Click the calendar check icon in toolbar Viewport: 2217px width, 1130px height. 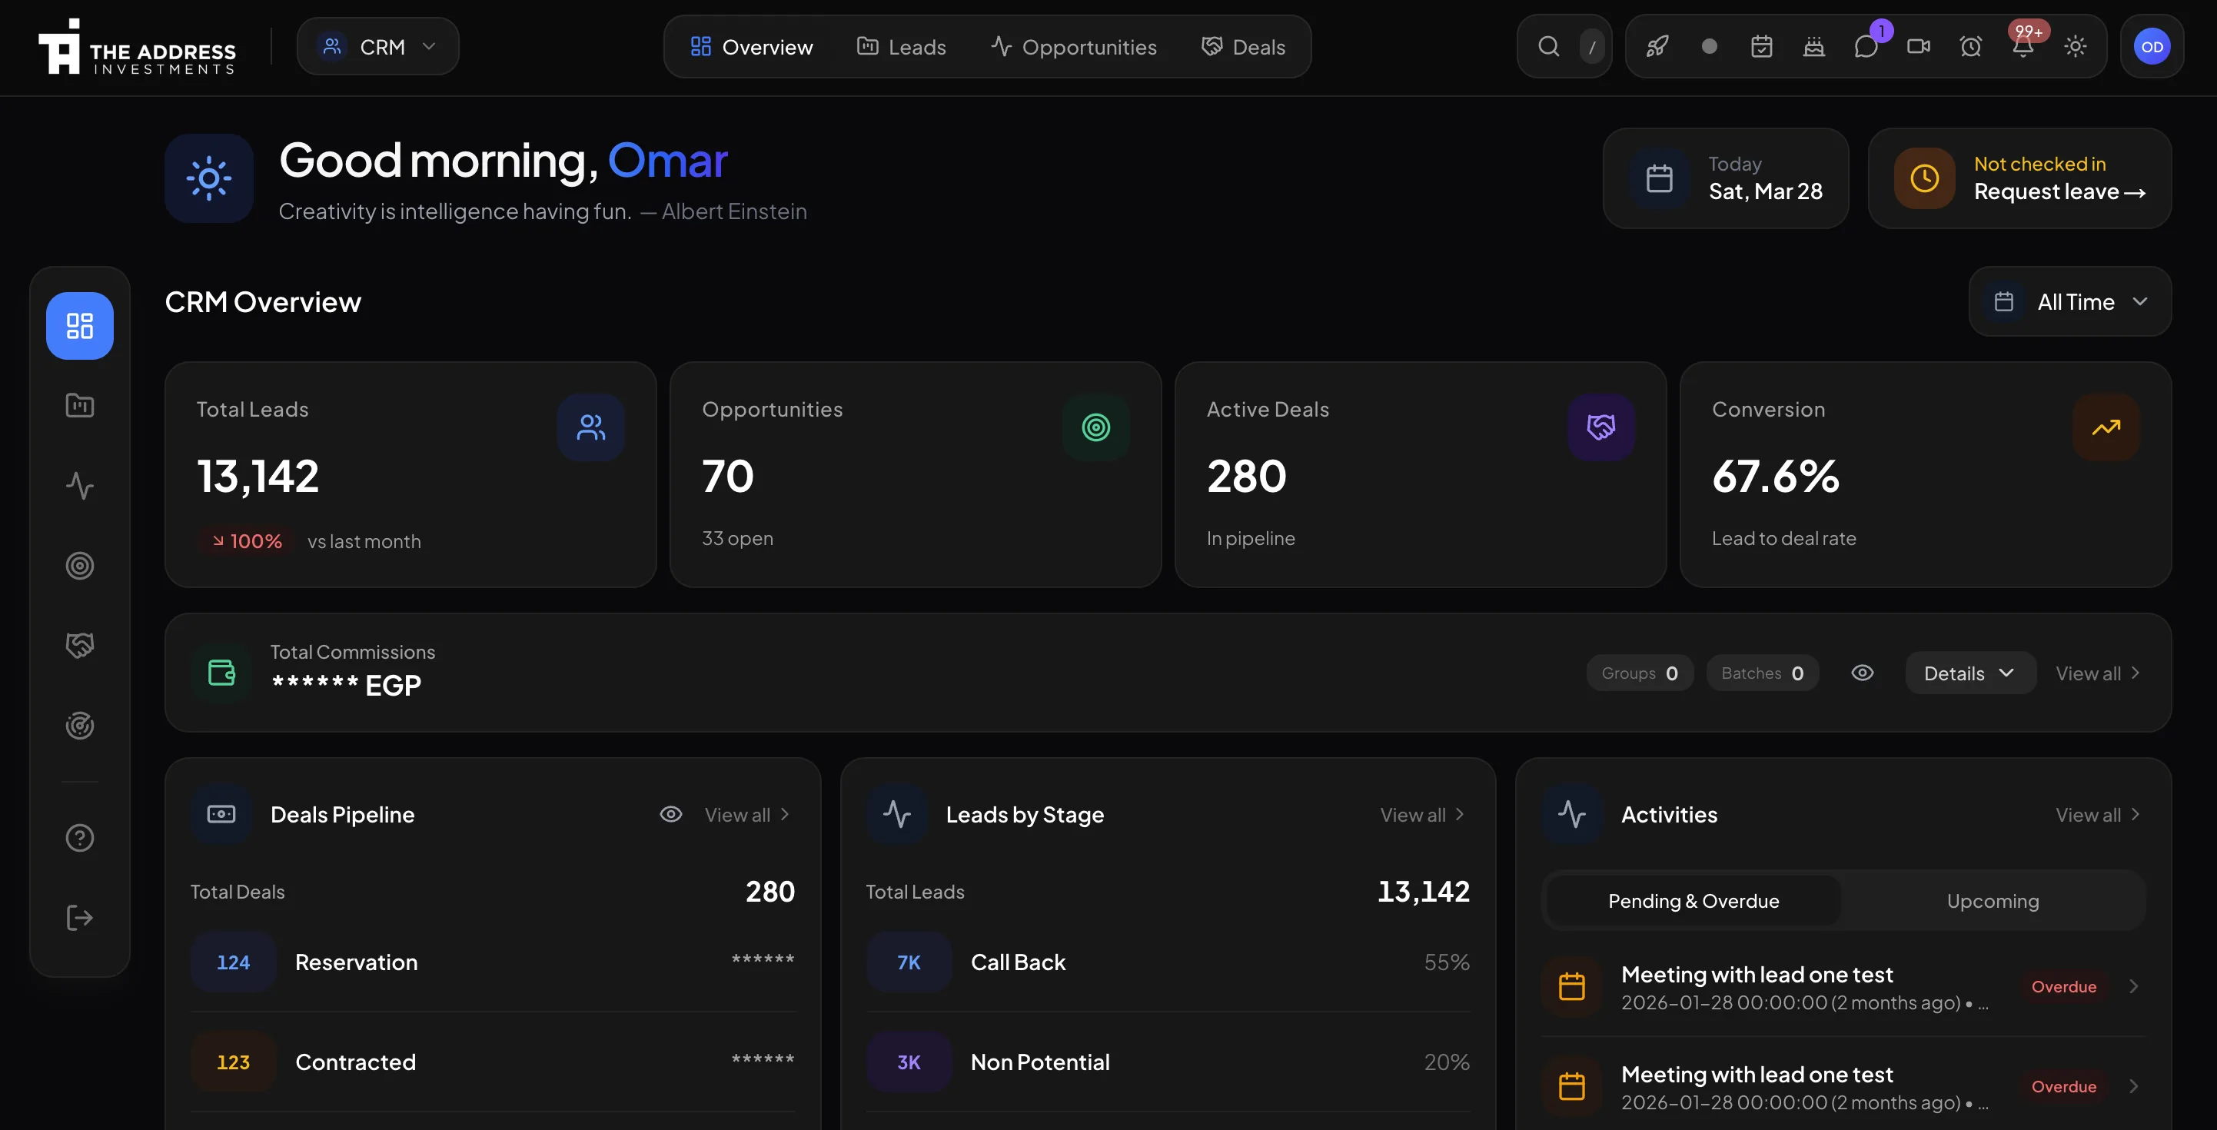tap(1762, 46)
